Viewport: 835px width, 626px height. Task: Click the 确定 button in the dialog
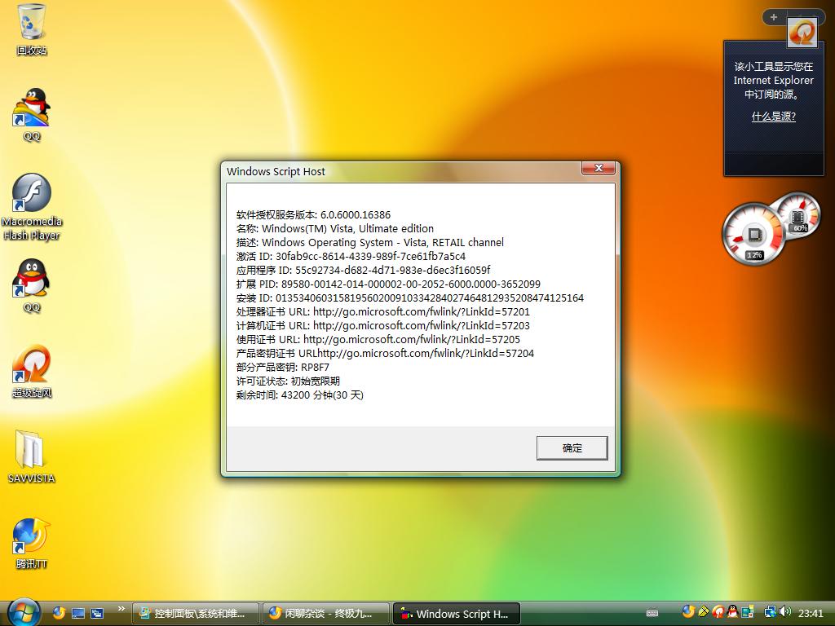[572, 448]
